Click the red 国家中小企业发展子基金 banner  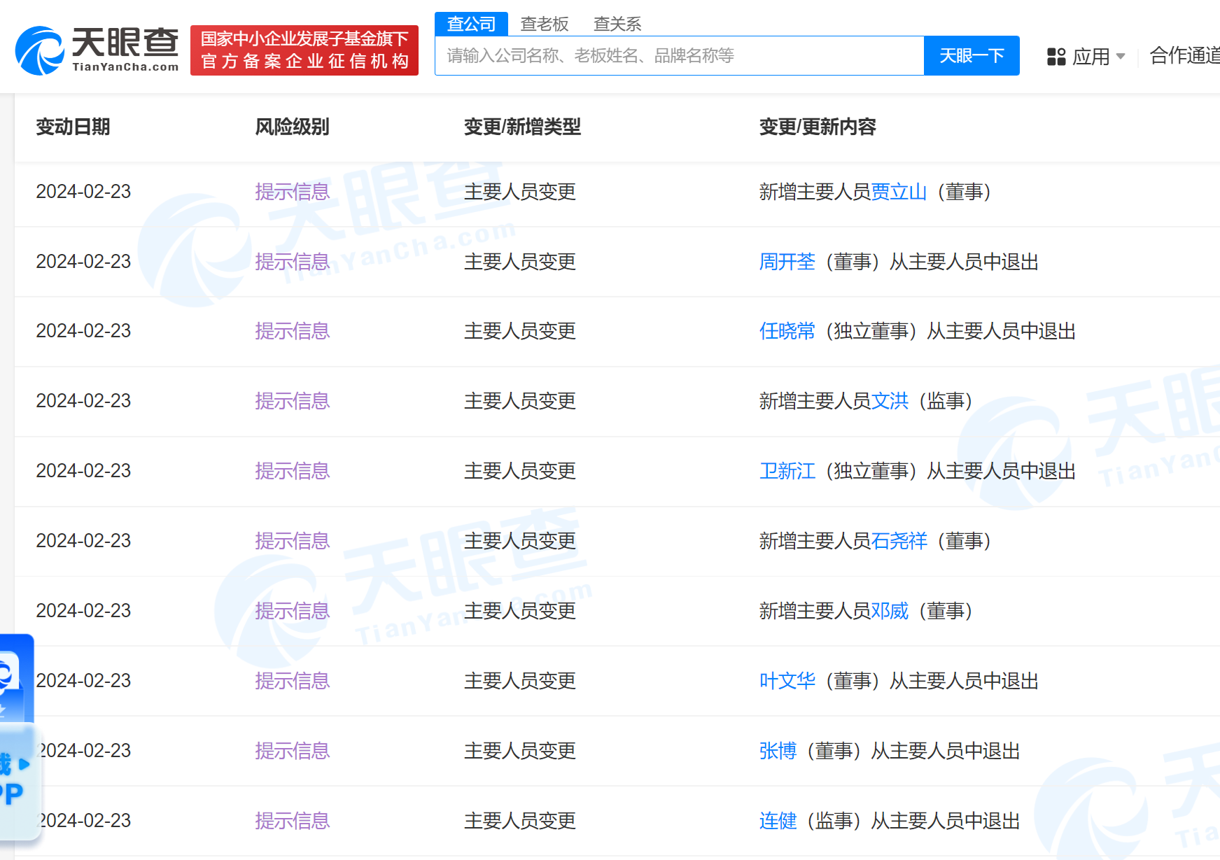(304, 50)
